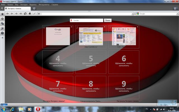Open Action Center flag tray icon

pyautogui.click(x=154, y=109)
